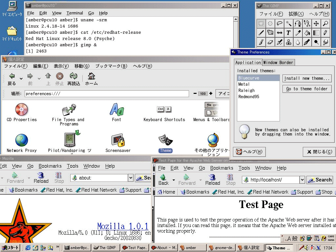Choose the Color Picker eyedropper in GIMP
The height and width of the screenshot is (252, 336).
pyautogui.click(x=298, y=33)
